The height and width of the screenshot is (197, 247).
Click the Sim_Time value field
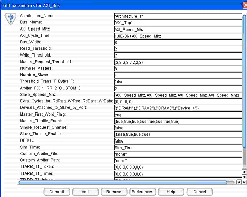point(178,148)
